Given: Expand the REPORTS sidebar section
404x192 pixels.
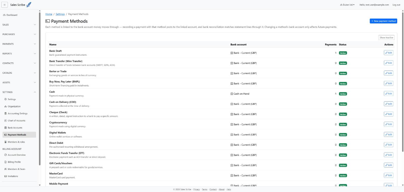Looking at the screenshot, I should pos(19,54).
